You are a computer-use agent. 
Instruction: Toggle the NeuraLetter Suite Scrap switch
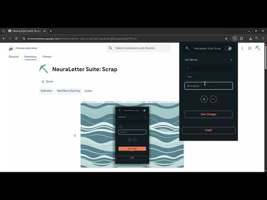[x=228, y=48]
